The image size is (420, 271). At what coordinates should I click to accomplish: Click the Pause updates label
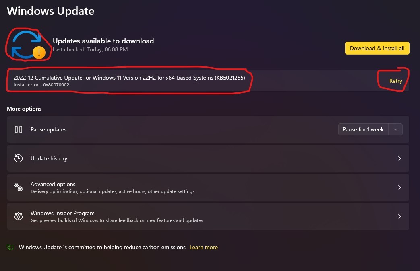[x=48, y=129]
